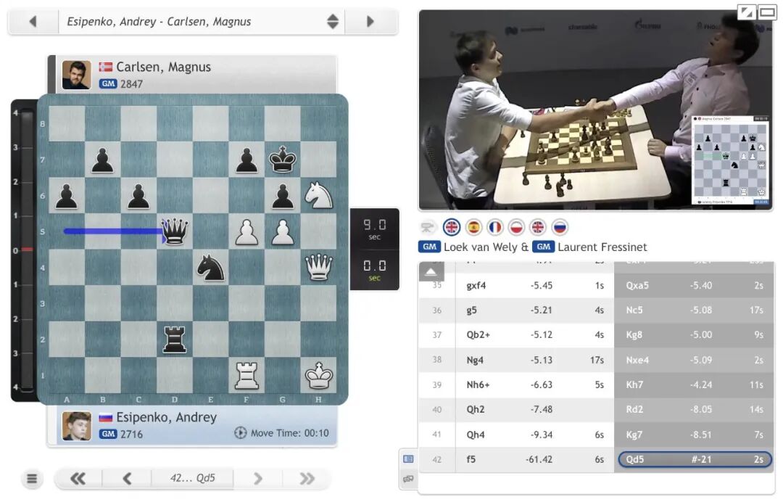Image resolution: width=783 pixels, height=502 pixels.
Task: Go to previous game using top left arrow
Action: pyautogui.click(x=33, y=22)
